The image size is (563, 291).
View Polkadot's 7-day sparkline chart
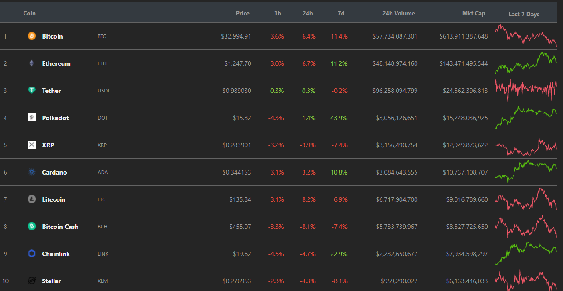(x=526, y=117)
